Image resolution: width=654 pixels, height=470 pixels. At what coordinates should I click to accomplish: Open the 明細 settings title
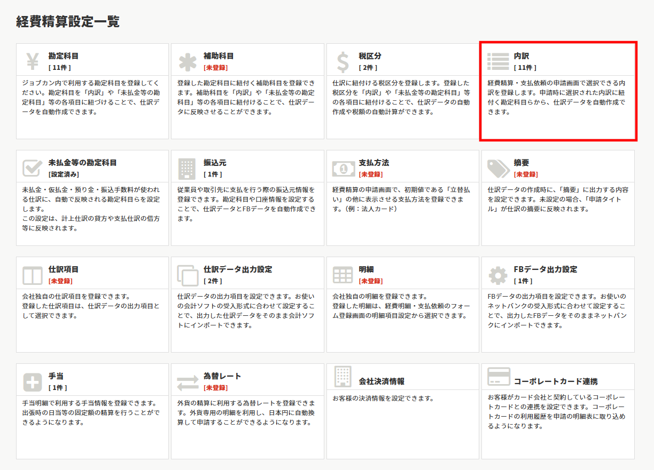click(x=367, y=269)
